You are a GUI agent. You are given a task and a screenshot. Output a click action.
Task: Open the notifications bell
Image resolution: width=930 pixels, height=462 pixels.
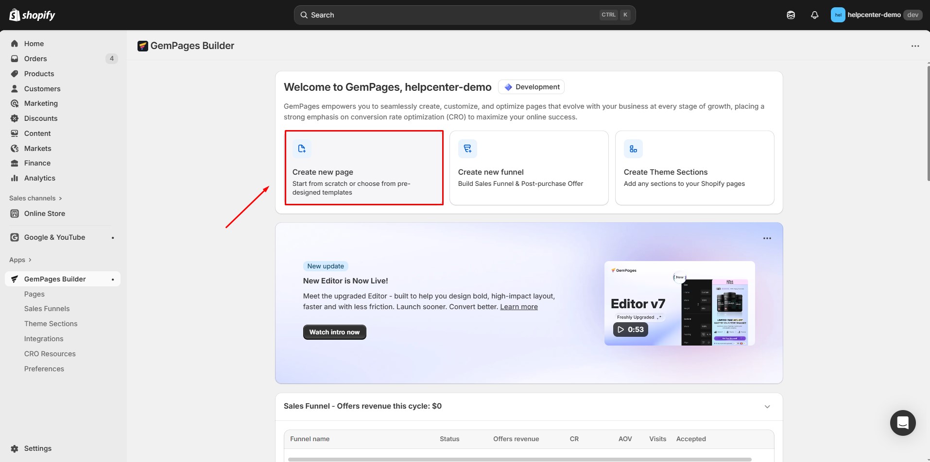814,15
